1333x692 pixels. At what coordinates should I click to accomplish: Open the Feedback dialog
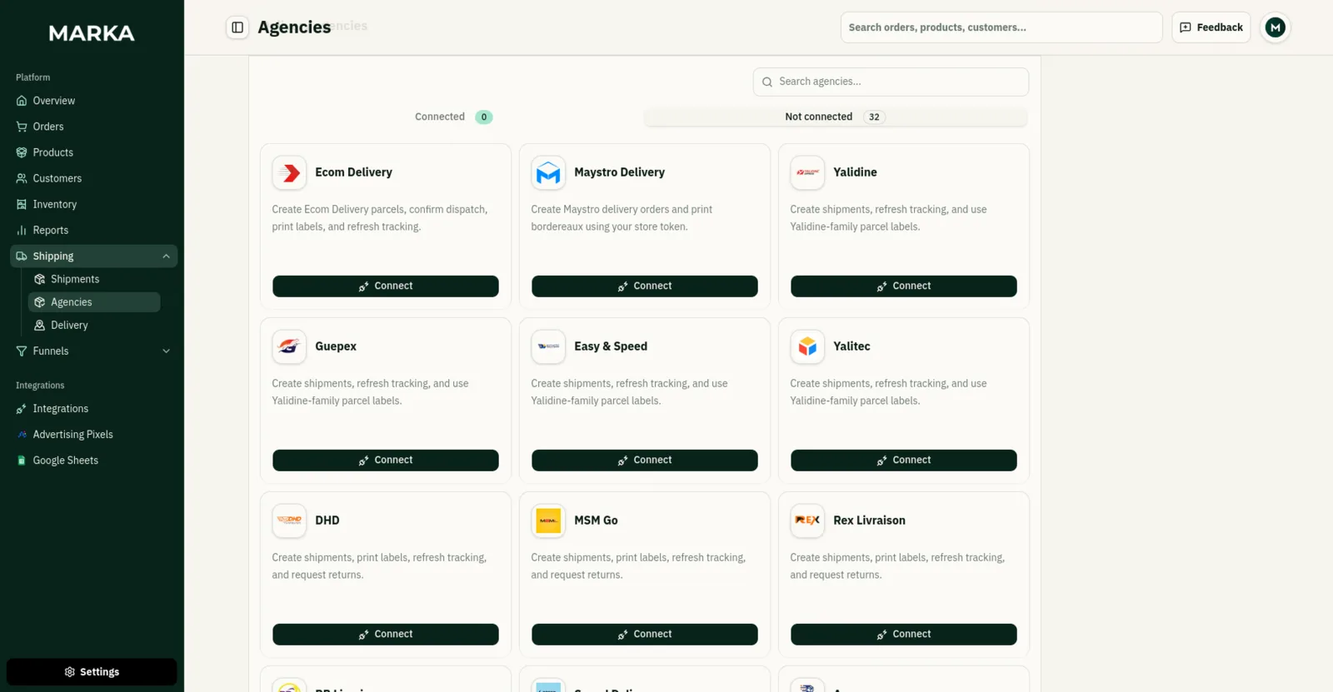point(1211,27)
